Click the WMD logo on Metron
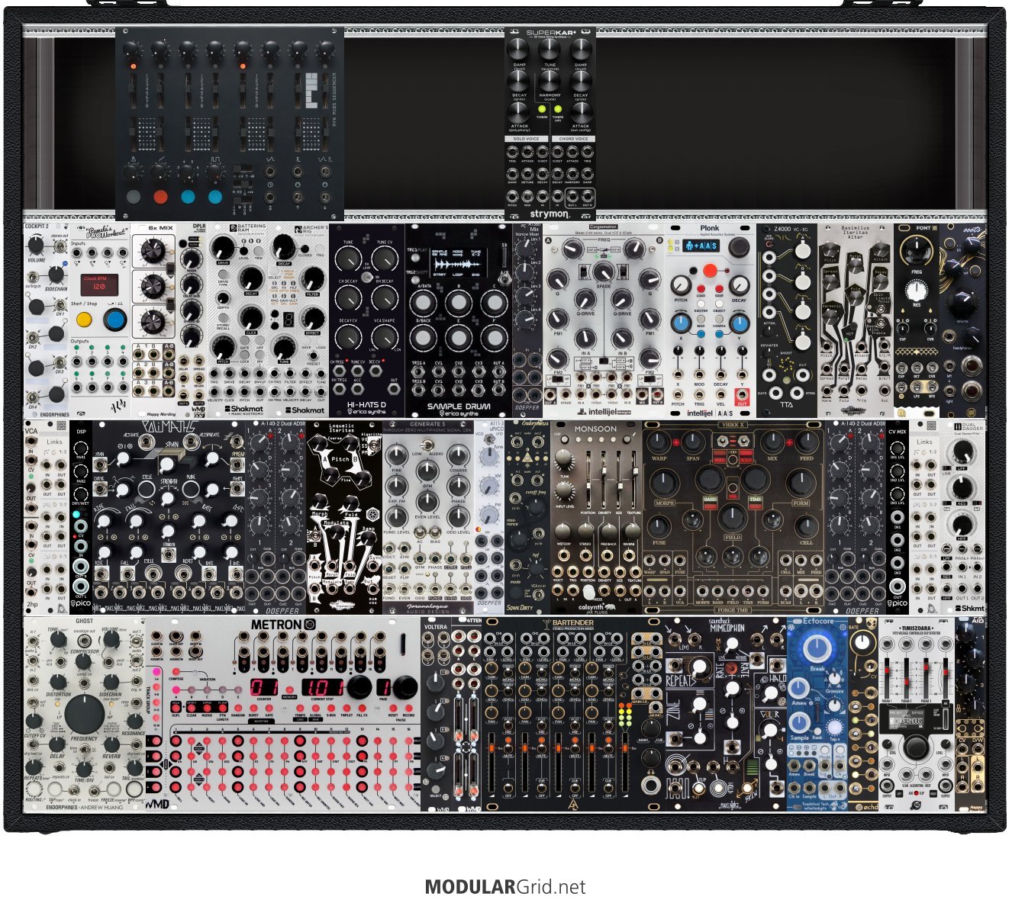 [158, 802]
